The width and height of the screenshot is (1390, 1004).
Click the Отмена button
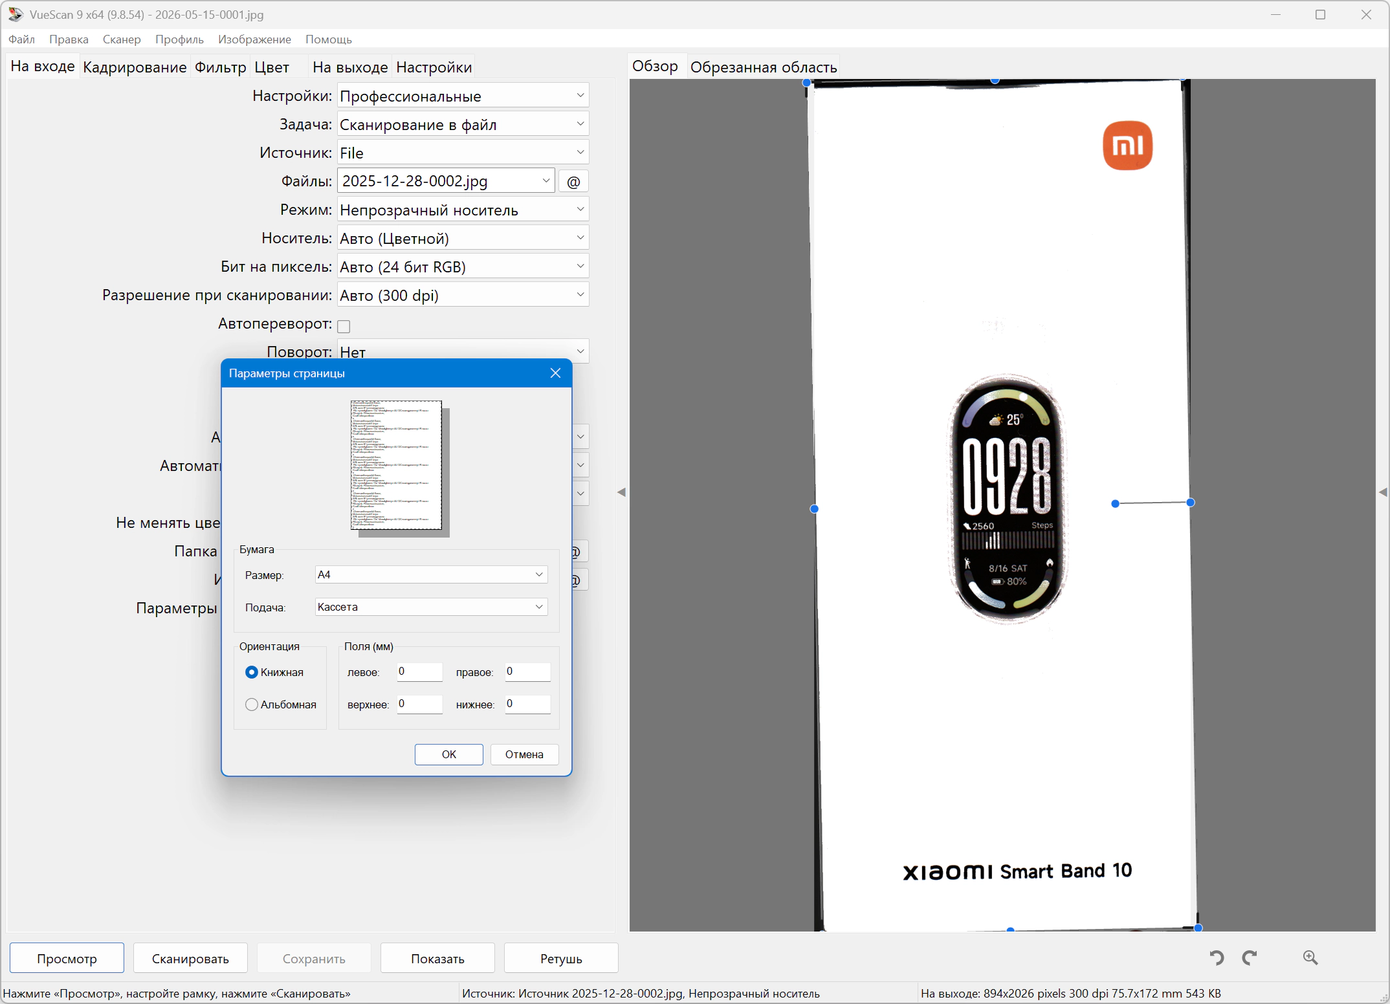(524, 754)
